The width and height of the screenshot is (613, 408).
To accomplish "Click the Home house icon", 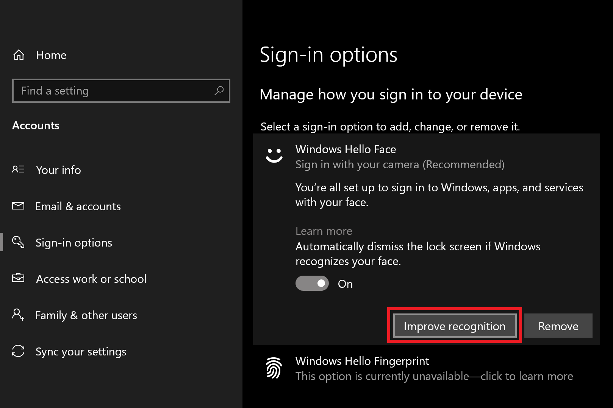I will point(19,55).
